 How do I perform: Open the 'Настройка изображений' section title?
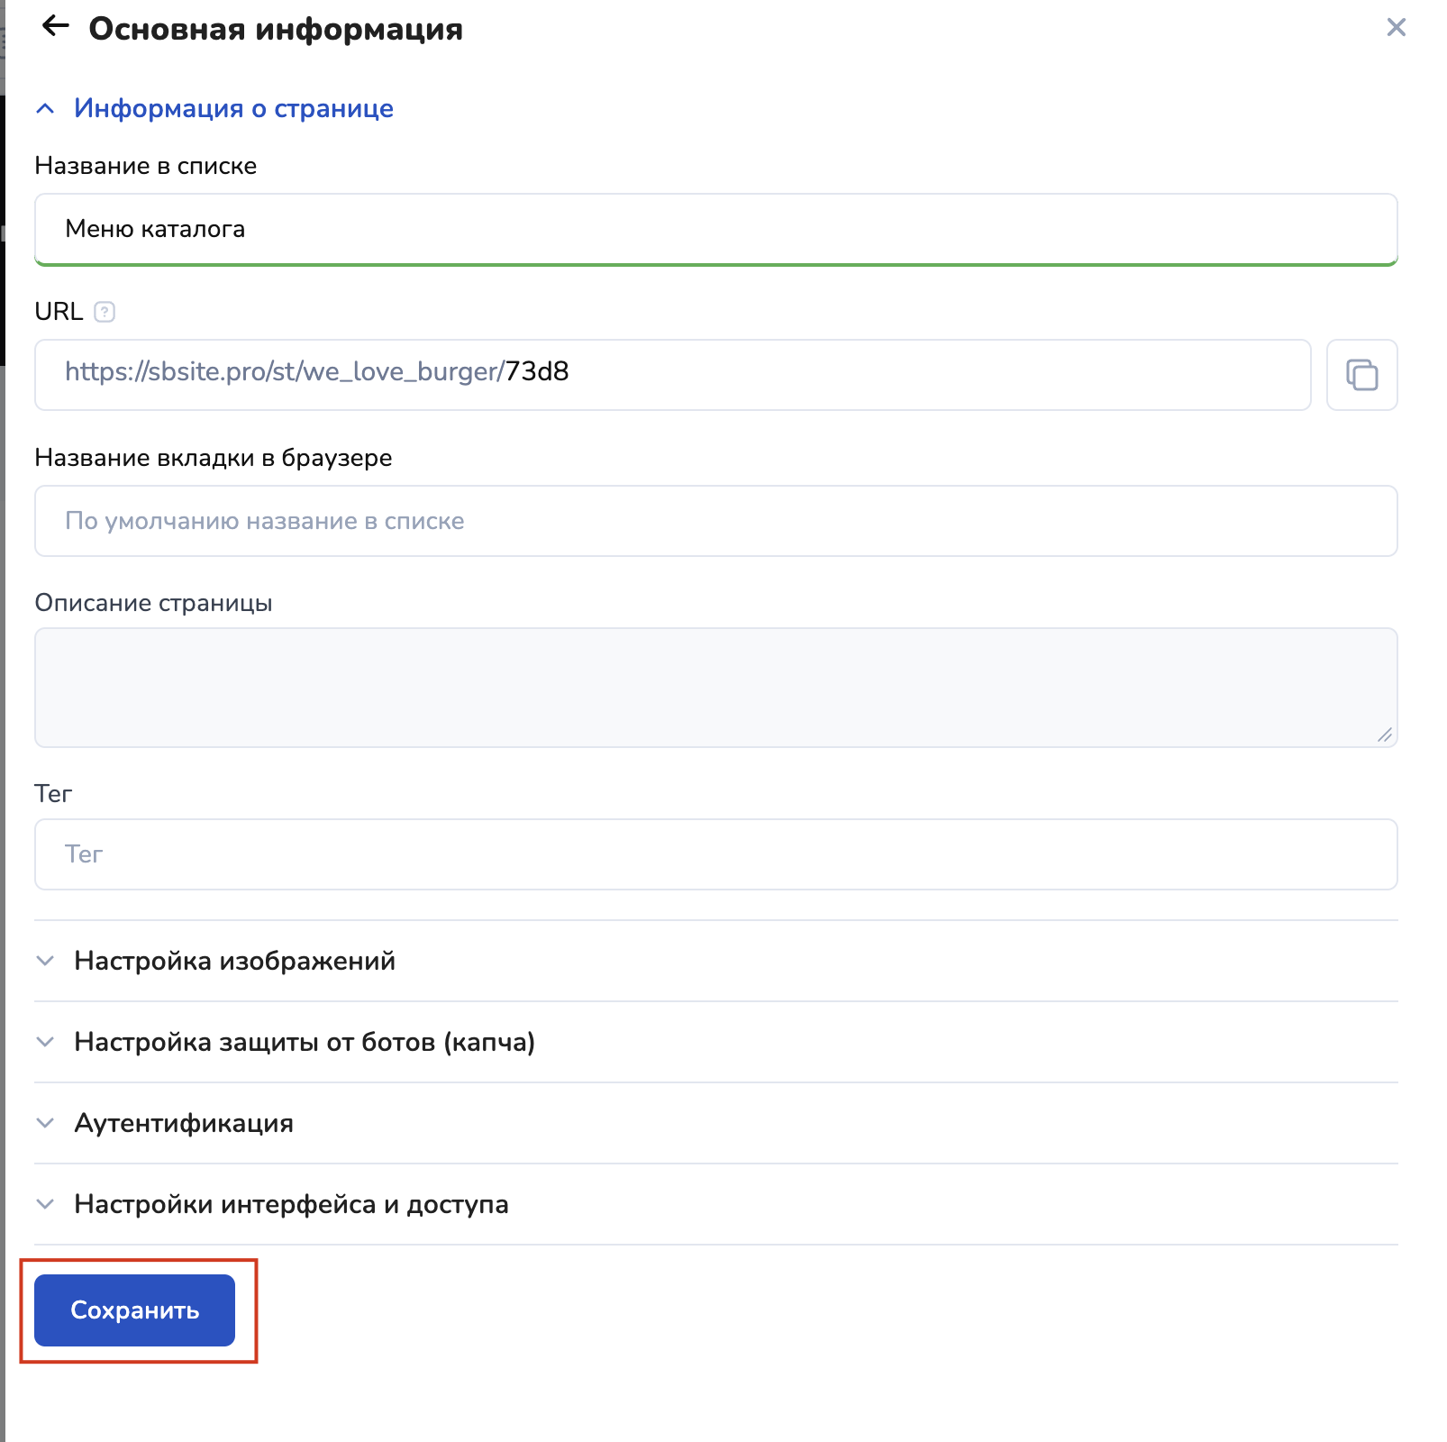click(x=234, y=961)
